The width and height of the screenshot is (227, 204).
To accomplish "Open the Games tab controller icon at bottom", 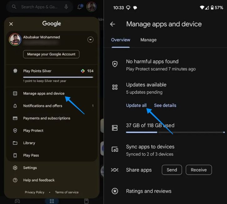I will [17, 201].
